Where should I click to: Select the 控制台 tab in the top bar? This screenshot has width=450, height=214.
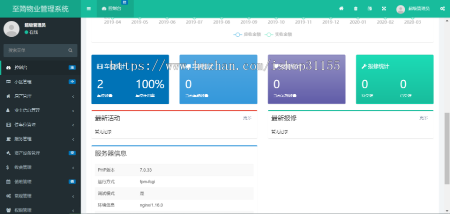coord(115,8)
